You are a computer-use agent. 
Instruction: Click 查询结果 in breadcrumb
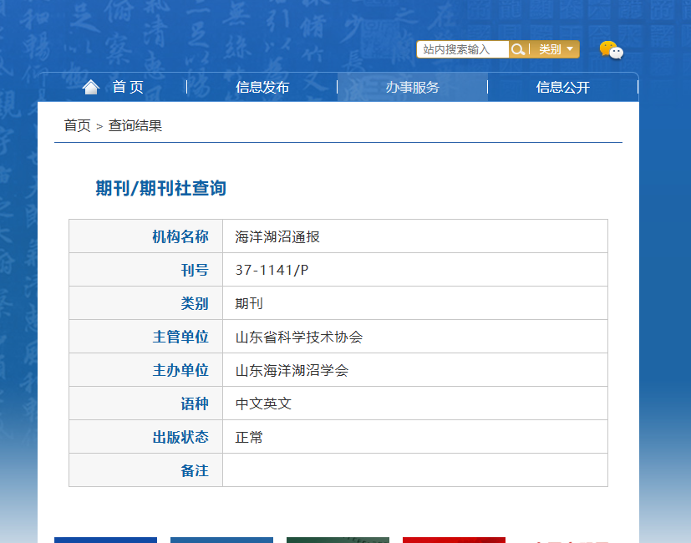[135, 125]
